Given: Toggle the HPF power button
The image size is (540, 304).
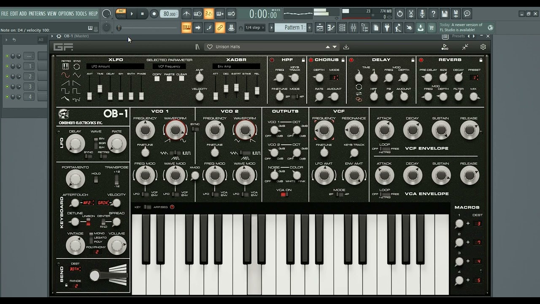Looking at the screenshot, I should click(x=272, y=60).
